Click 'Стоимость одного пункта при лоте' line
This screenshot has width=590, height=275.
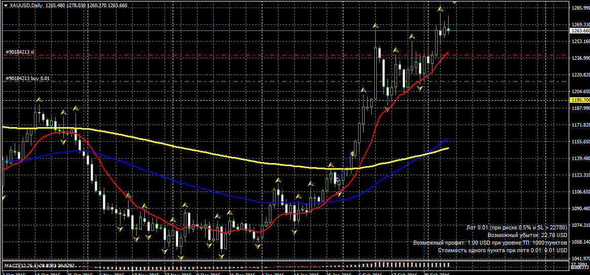pos(503,250)
